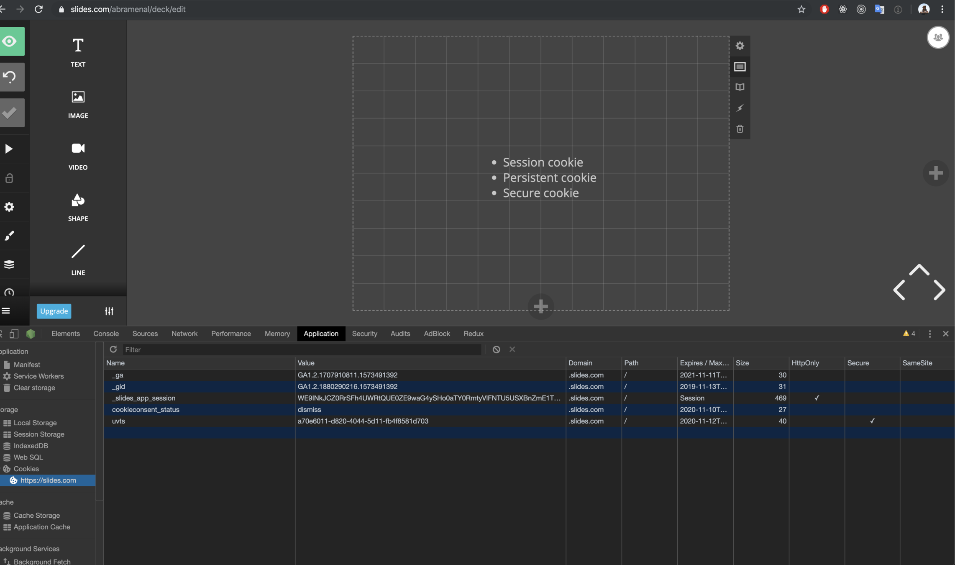This screenshot has width=955, height=565.
Task: Click the undo arrow icon
Action: 10,77
